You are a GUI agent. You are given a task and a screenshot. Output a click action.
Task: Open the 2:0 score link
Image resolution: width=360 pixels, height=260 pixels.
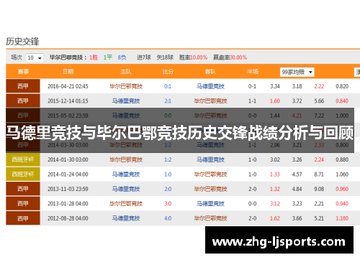point(168,189)
